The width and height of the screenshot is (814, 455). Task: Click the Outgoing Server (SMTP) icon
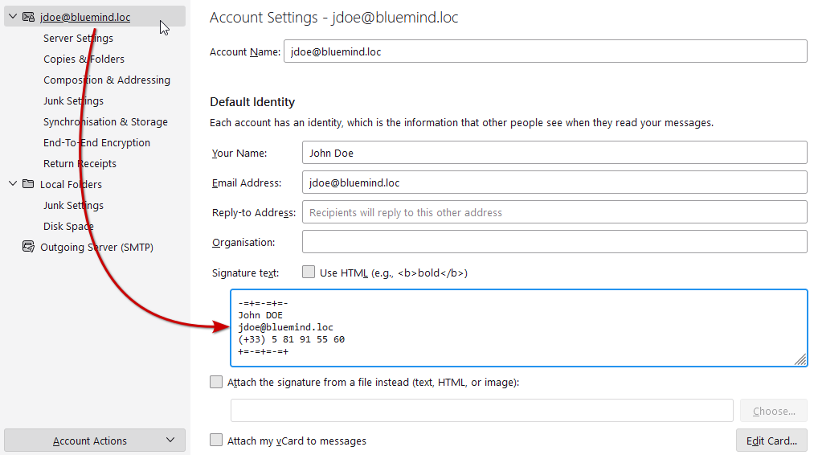[x=28, y=247]
